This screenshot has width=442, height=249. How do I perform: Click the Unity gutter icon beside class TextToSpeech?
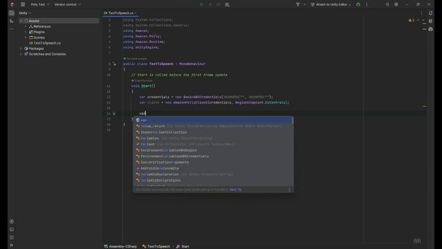[x=115, y=64]
